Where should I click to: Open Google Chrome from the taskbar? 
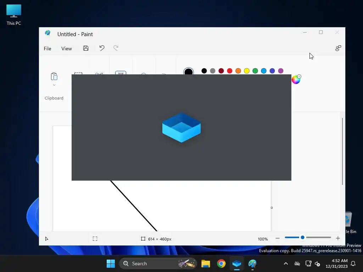point(221,263)
